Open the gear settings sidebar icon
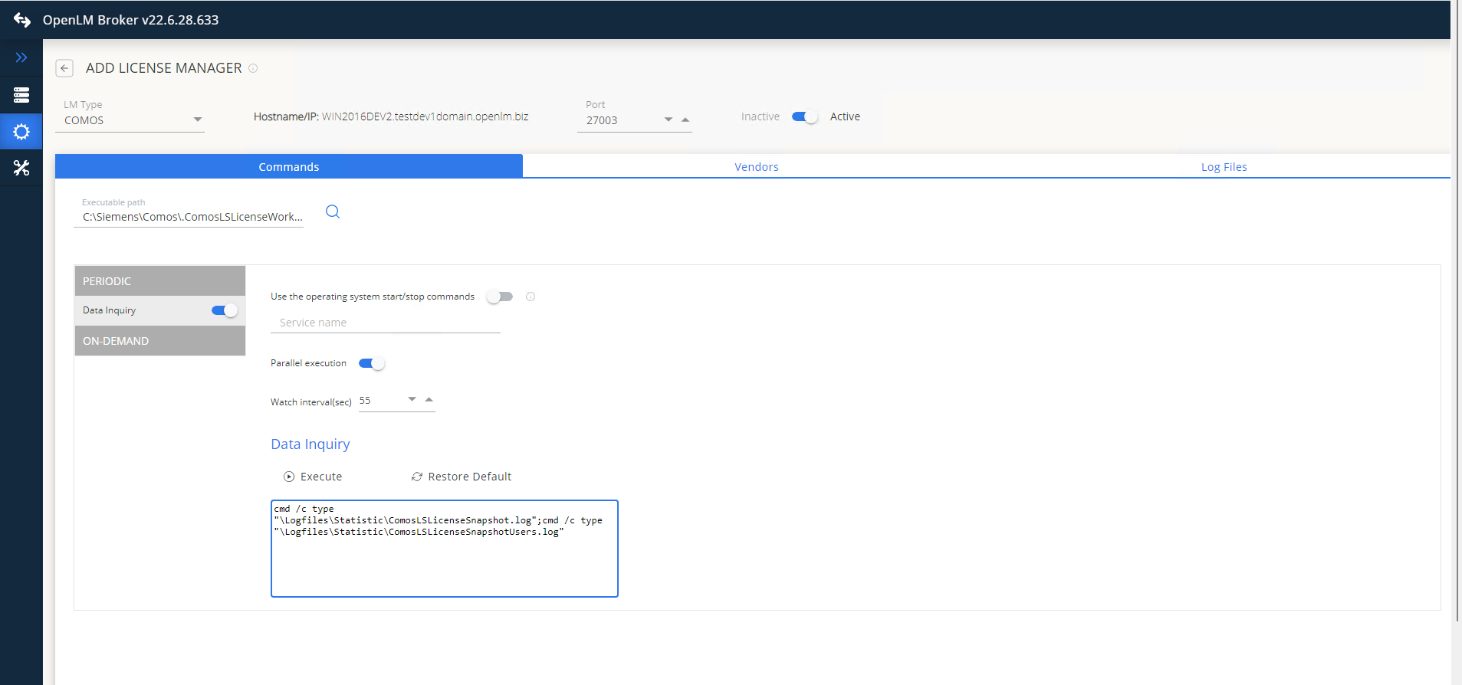Viewport: 1462px width, 685px height. 21,132
